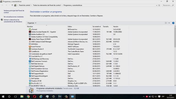Click the Dell Update icon
Screen dimensions: 176x99
(30, 78)
